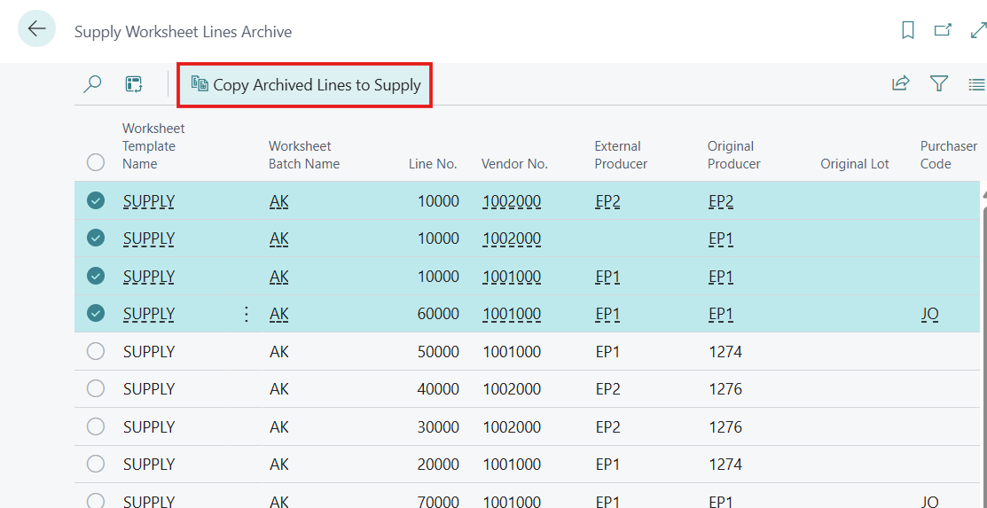The width and height of the screenshot is (987, 508).
Task: Toggle the filter pane icon
Action: [939, 84]
